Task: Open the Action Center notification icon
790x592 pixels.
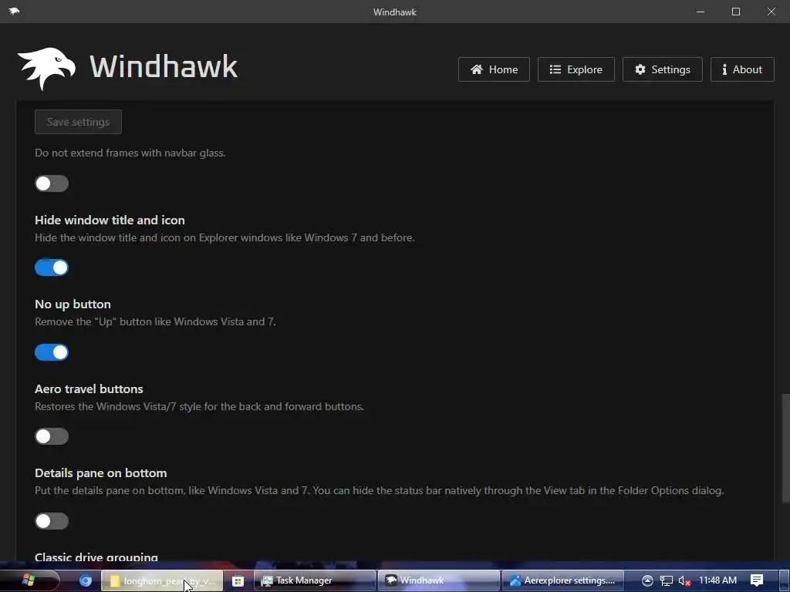Action: pos(757,580)
